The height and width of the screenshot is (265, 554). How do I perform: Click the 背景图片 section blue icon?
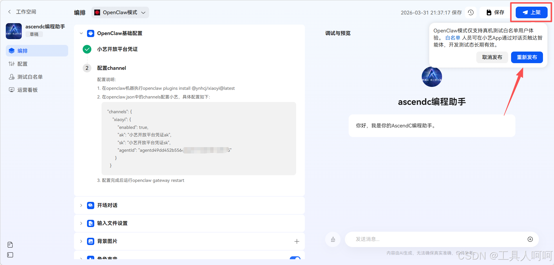click(91, 241)
